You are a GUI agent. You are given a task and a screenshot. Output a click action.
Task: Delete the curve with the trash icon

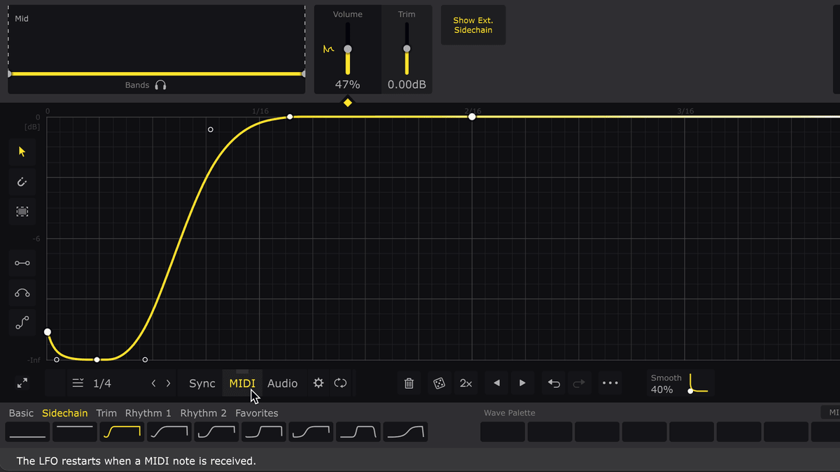[409, 383]
